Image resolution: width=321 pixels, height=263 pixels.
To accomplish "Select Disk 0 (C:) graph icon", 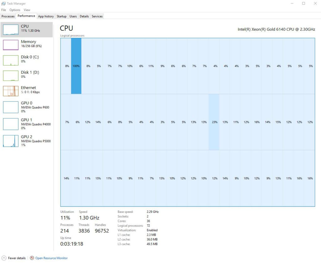I will coord(11,60).
